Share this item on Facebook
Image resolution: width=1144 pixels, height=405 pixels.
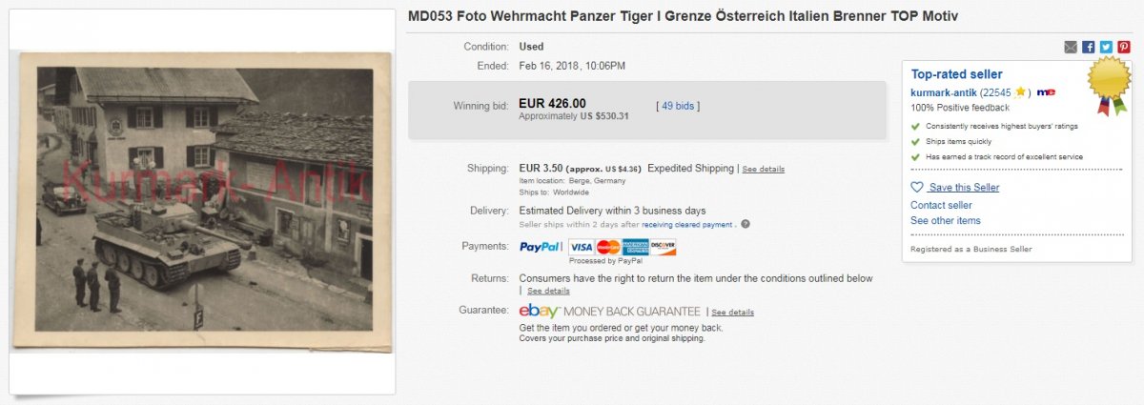1089,47
